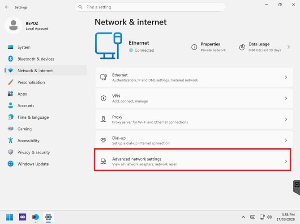Expand chevron on Ethernet row
Screen dimensions: 300x224
[286, 77]
